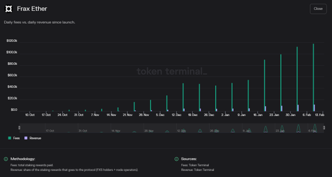The width and height of the screenshot is (332, 177).
Task: Click the 17 Oct marker in range navigator
Action: pos(50,131)
